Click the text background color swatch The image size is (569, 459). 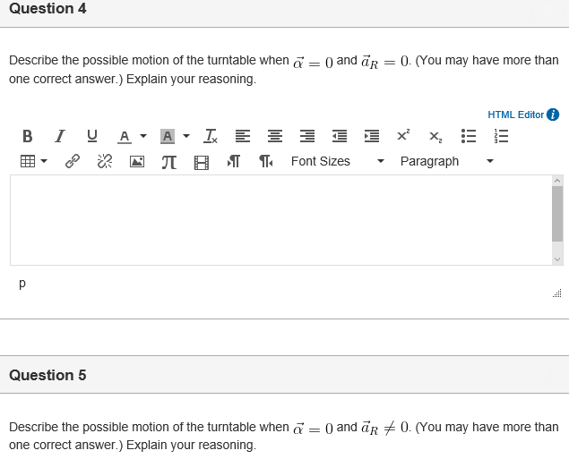point(167,136)
